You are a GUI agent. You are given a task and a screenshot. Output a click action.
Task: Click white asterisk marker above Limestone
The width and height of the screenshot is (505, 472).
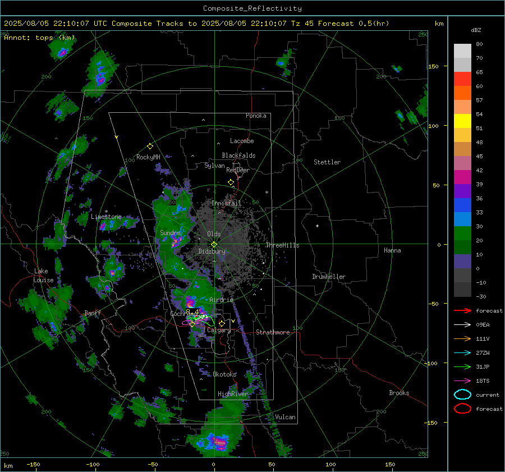coord(106,212)
